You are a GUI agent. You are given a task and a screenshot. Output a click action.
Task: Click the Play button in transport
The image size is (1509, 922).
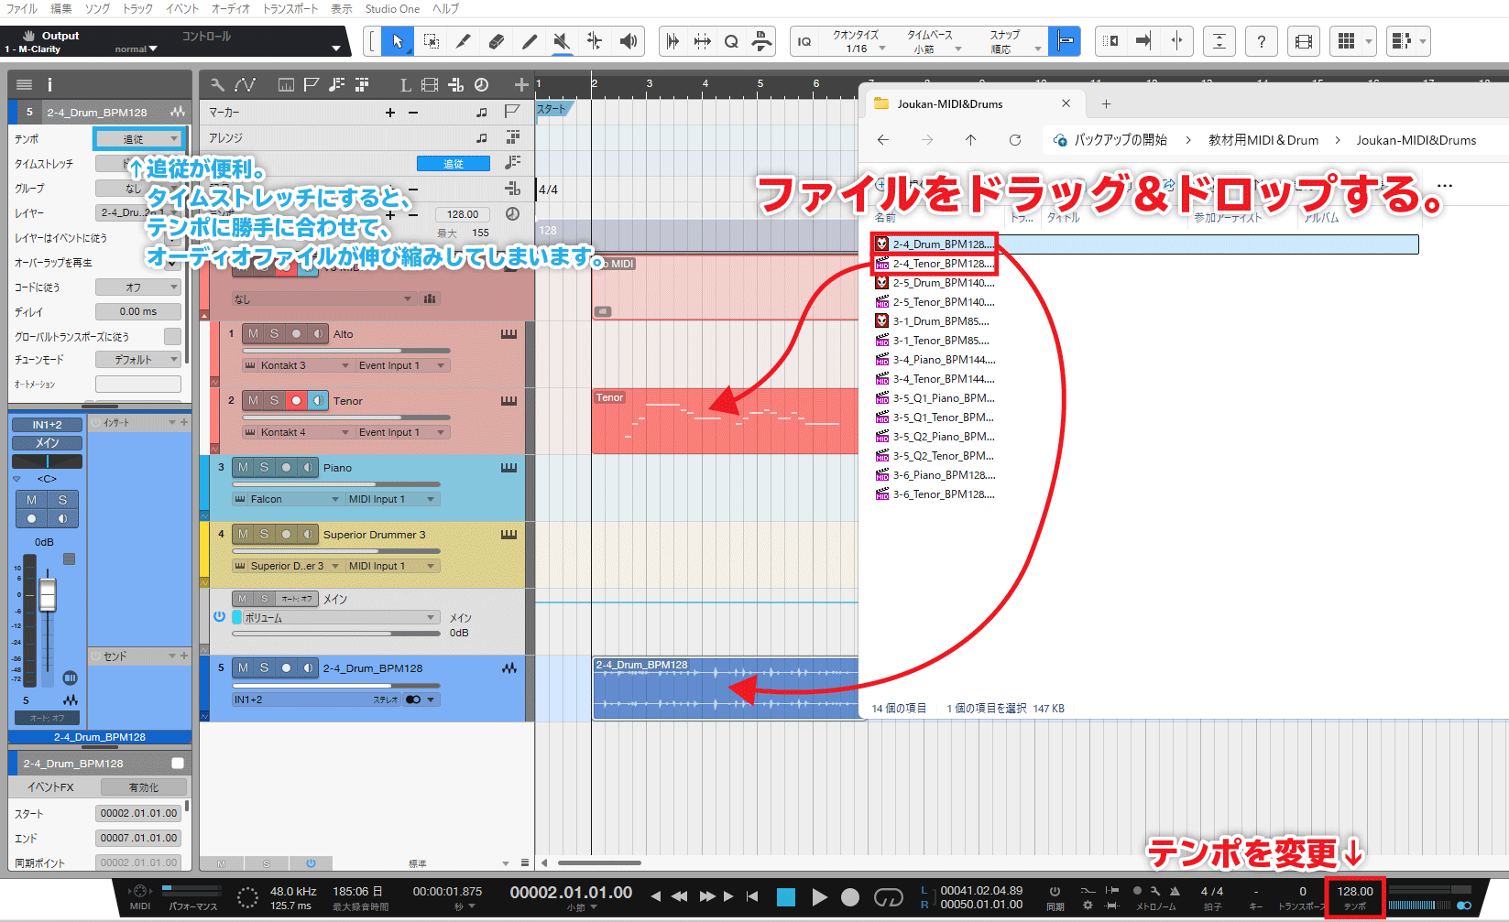(x=820, y=897)
